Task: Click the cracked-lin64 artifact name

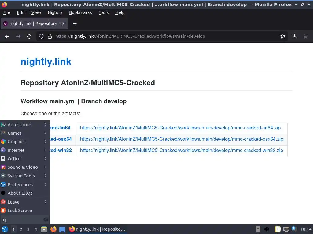Action: [x=60, y=128]
